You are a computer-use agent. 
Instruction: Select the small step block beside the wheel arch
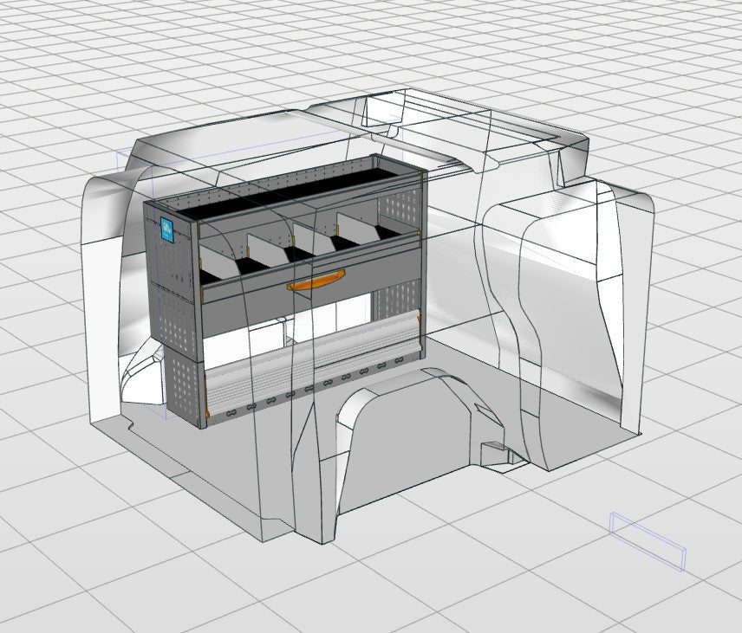point(495,452)
